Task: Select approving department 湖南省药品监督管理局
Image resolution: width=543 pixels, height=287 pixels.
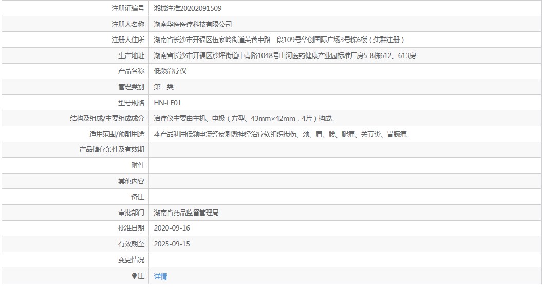Action: coord(186,213)
